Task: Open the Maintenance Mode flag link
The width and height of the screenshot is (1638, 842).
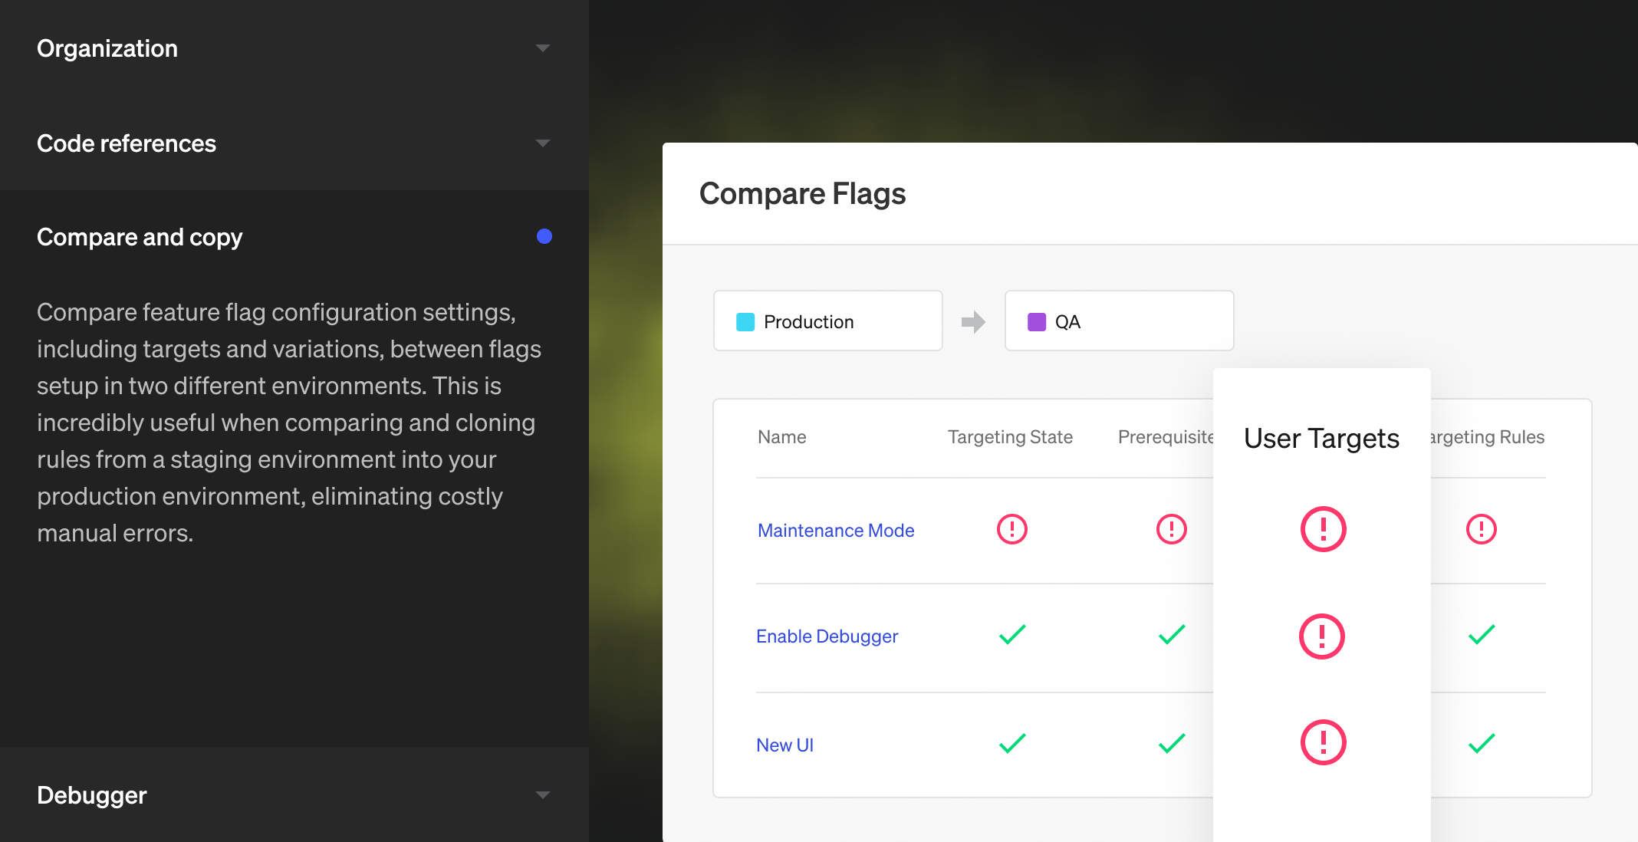Action: point(835,531)
